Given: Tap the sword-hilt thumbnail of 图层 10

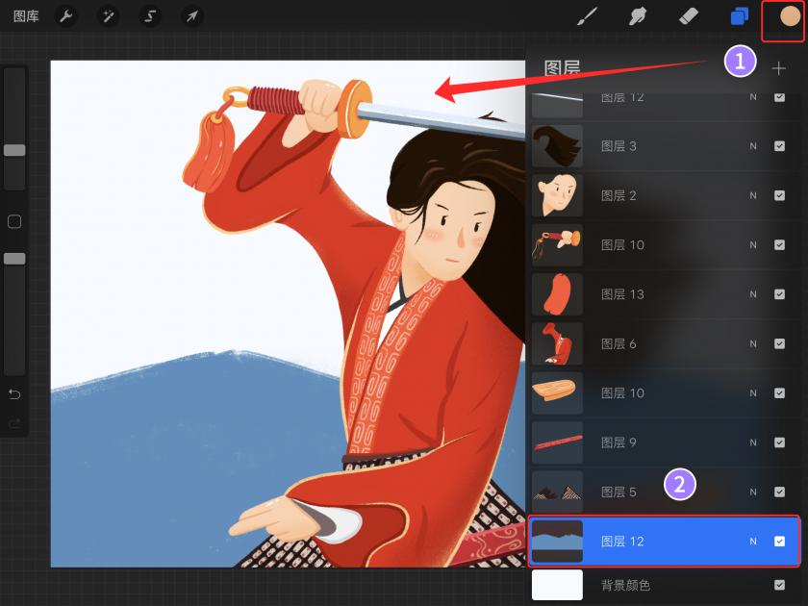Looking at the screenshot, I should (x=557, y=244).
